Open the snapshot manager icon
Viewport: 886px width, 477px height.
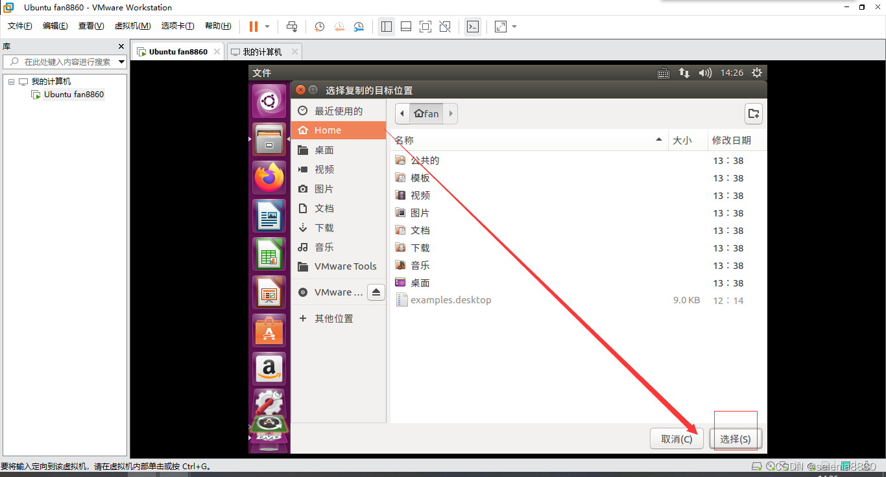[x=359, y=27]
